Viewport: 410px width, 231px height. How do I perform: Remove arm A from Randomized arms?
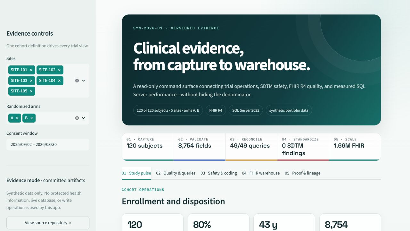coord(17,118)
